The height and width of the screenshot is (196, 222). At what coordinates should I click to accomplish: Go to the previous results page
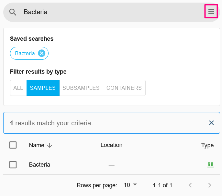click(x=190, y=185)
